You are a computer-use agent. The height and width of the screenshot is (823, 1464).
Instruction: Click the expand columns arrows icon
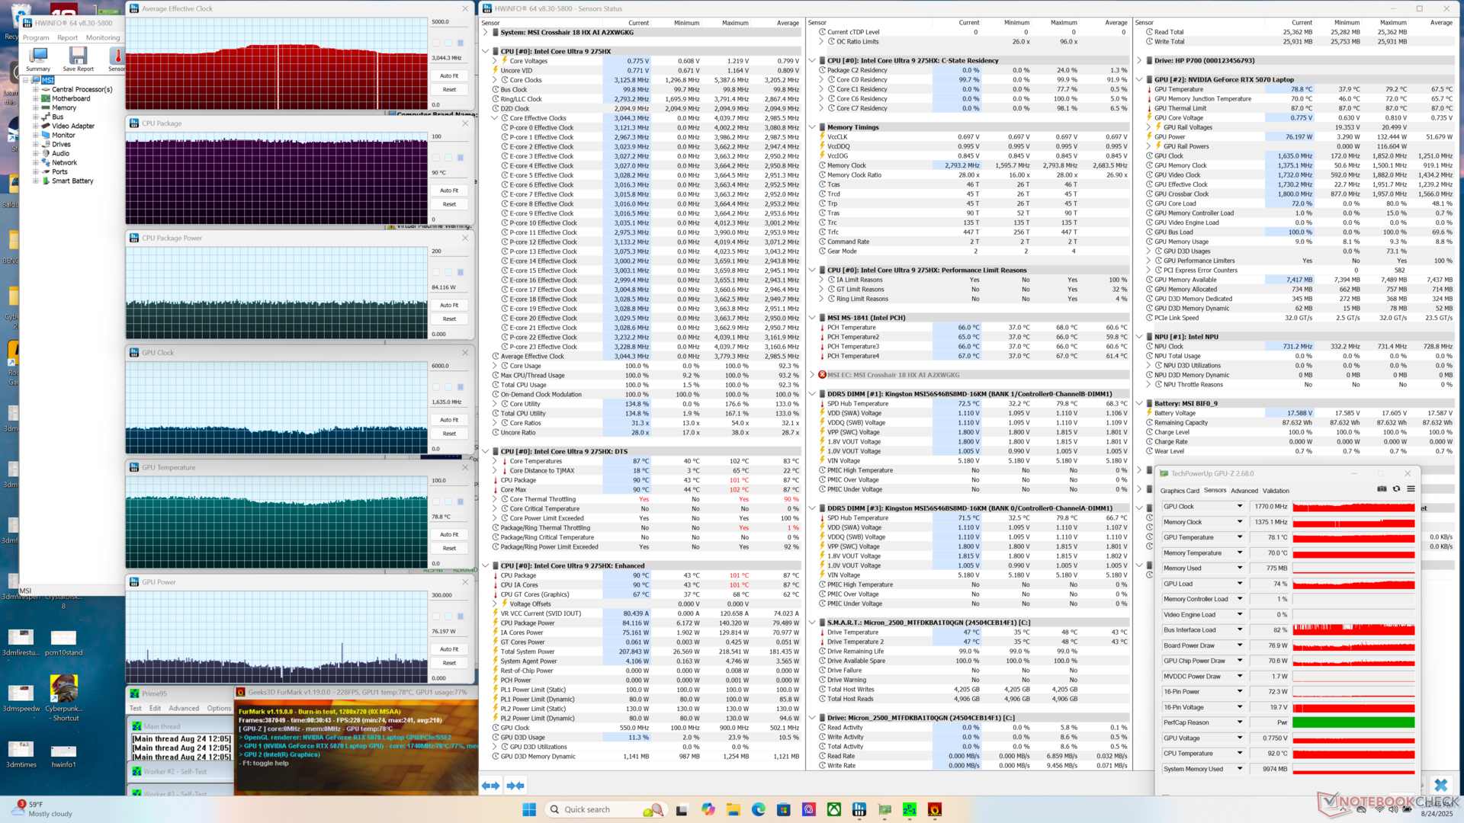(490, 785)
